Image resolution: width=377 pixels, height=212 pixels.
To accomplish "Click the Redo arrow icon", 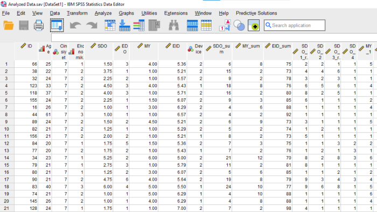I will [x=92, y=25].
